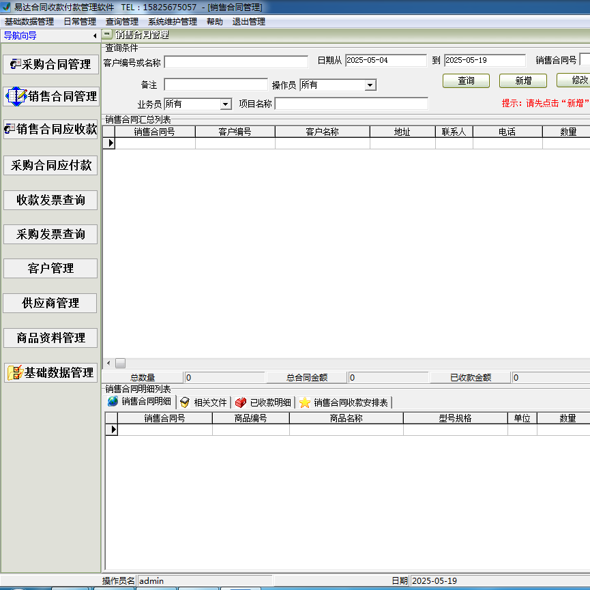Open the 操作员 dropdown
This screenshot has width=590, height=590.
click(x=370, y=85)
